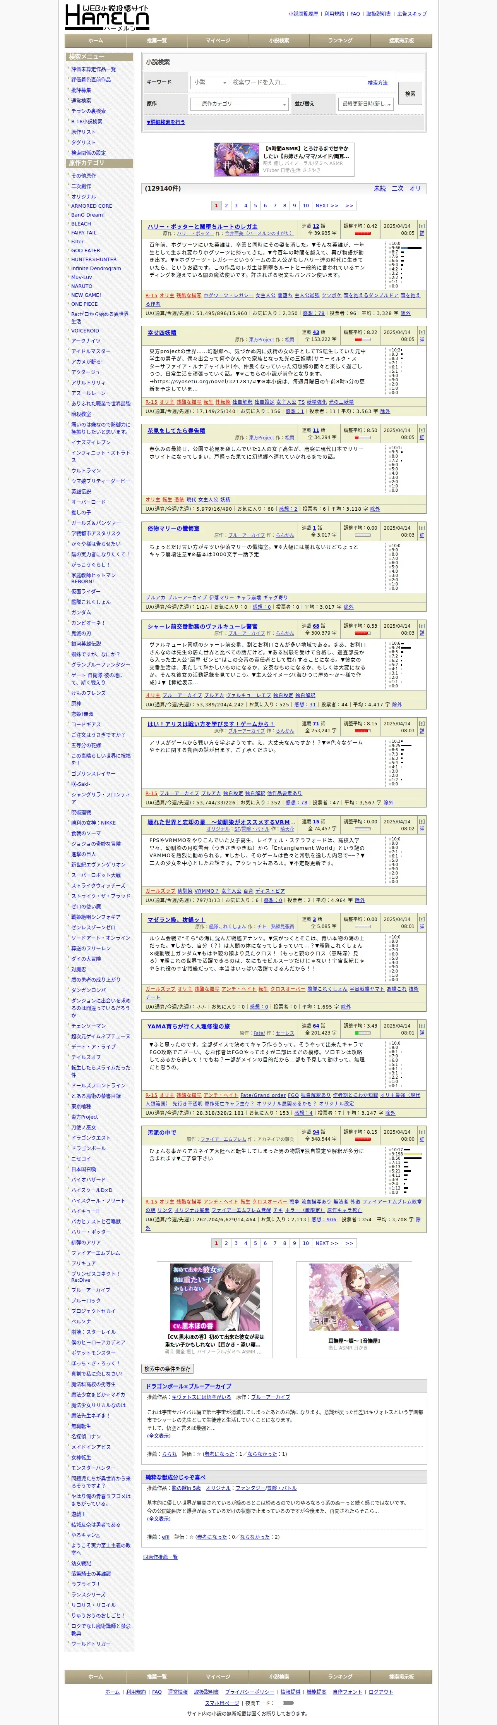Filter results by 未読
This screenshot has width=497, height=1725.
click(x=380, y=188)
